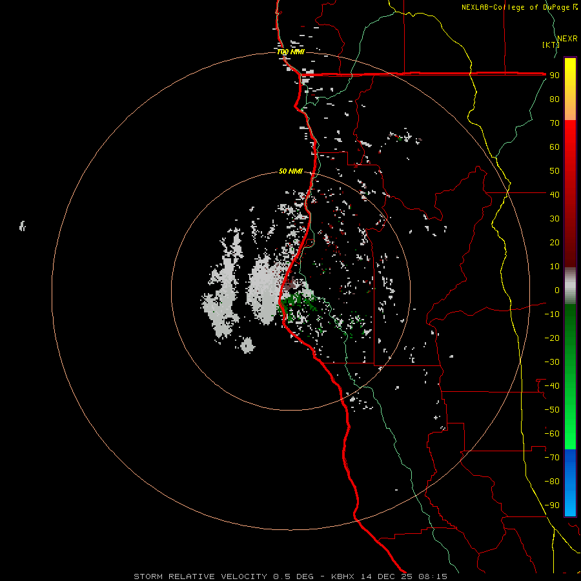Click the -40 value on the velocity scale

tap(552, 386)
